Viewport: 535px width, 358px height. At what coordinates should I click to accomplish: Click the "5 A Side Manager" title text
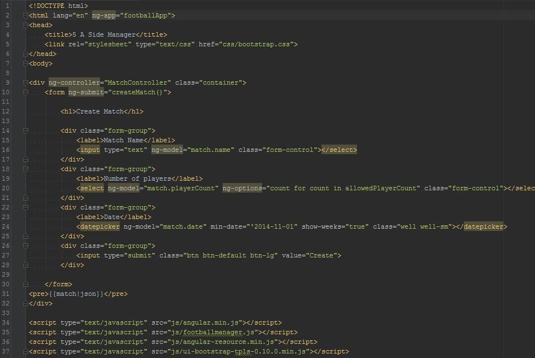[104, 34]
